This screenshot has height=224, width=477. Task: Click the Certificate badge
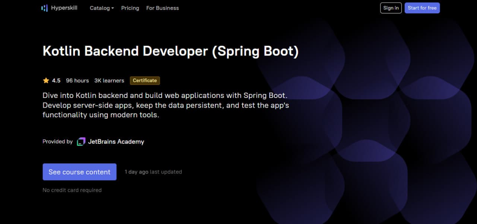tap(145, 80)
